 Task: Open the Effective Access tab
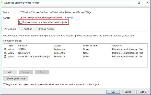46,29
